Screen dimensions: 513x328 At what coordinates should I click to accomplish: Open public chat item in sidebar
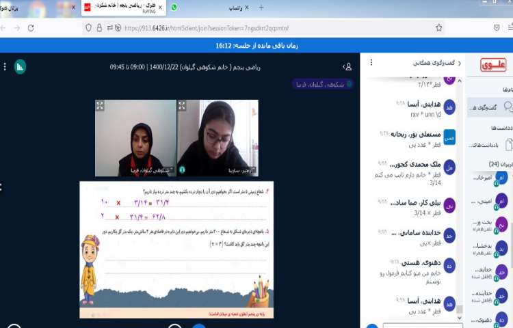[x=490, y=107]
